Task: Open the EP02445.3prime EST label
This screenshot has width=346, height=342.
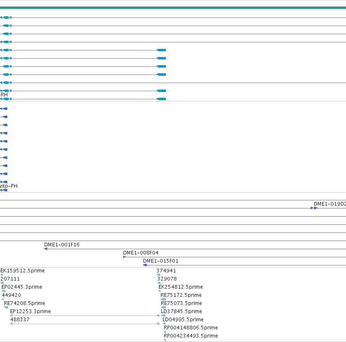Action: (22, 287)
